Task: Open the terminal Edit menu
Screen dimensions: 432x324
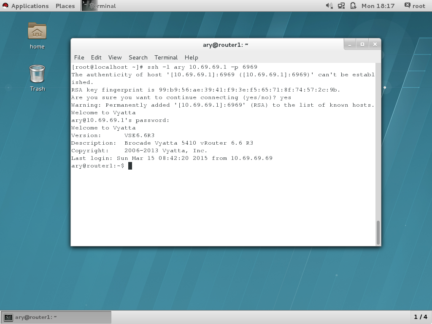Action: tap(96, 57)
